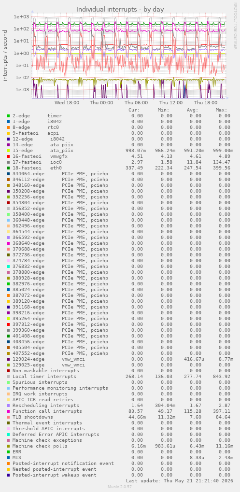The height and width of the screenshot is (492, 240).
Task: Click the 15-edge ata_piix legend entry
Action: click(x=43, y=151)
